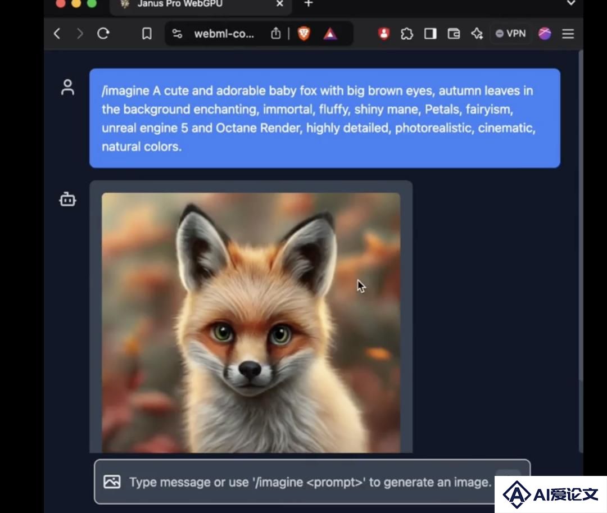
Task: Bookmark this page using the bookmark icon
Action: click(147, 34)
